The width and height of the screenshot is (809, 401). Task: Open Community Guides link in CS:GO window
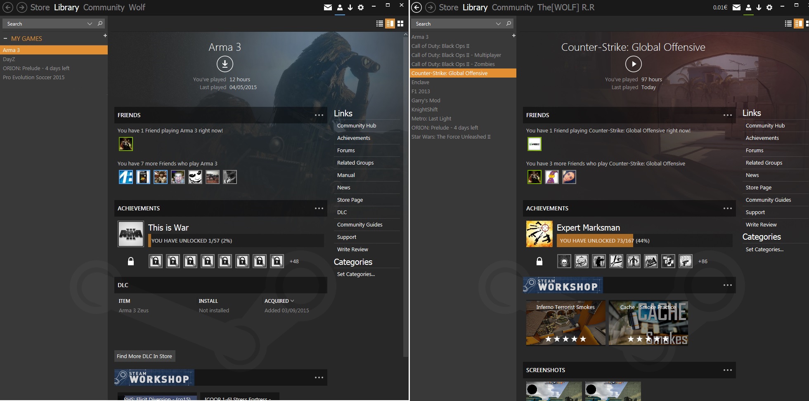(768, 200)
